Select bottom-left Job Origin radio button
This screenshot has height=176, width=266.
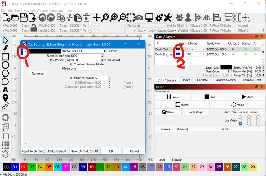click(240, 124)
